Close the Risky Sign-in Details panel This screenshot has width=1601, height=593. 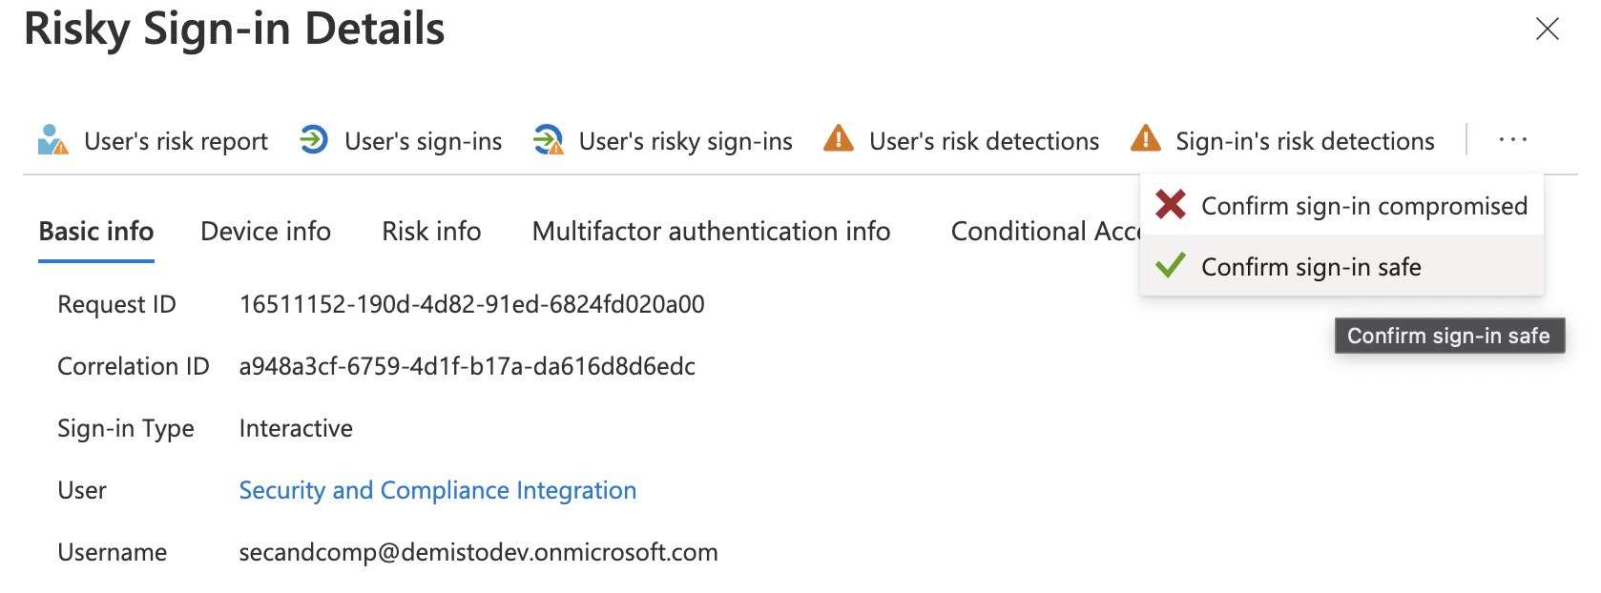point(1547,30)
